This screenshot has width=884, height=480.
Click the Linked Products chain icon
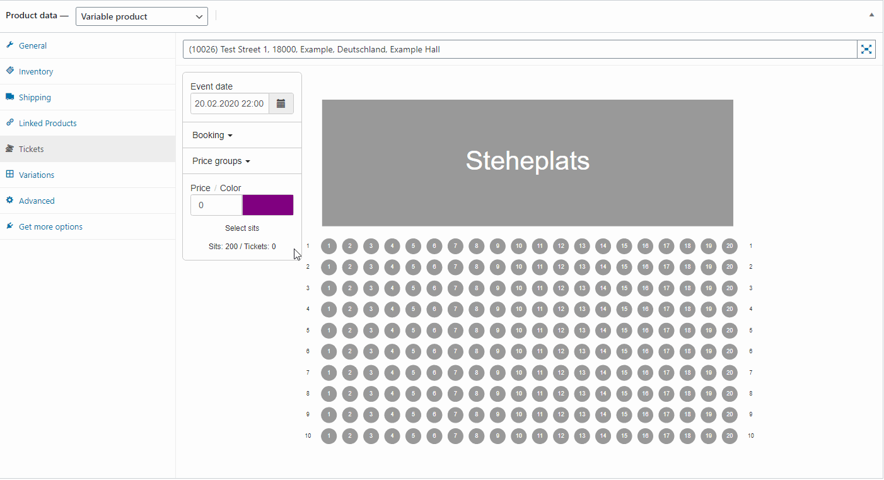point(9,123)
